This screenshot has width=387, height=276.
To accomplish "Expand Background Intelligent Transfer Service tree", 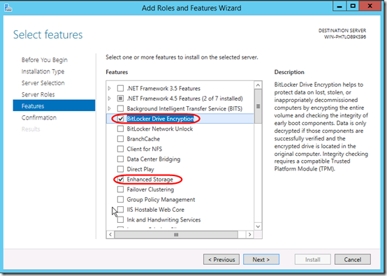I will click(x=110, y=108).
